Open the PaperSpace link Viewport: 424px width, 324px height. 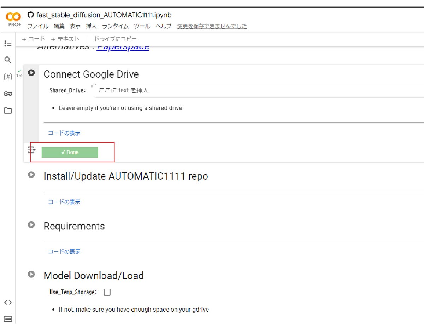click(x=123, y=48)
